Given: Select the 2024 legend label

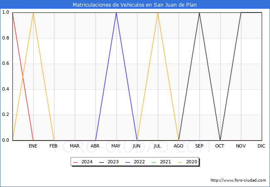Looking at the screenshot, I should (87, 162).
